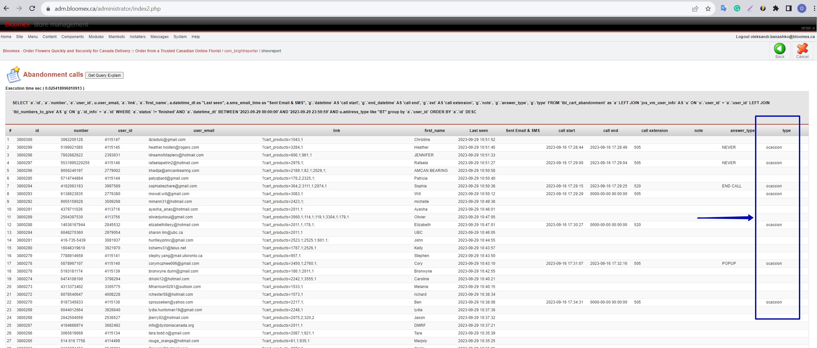Click the site lock icon
This screenshot has height=348, width=817.
[x=48, y=9]
